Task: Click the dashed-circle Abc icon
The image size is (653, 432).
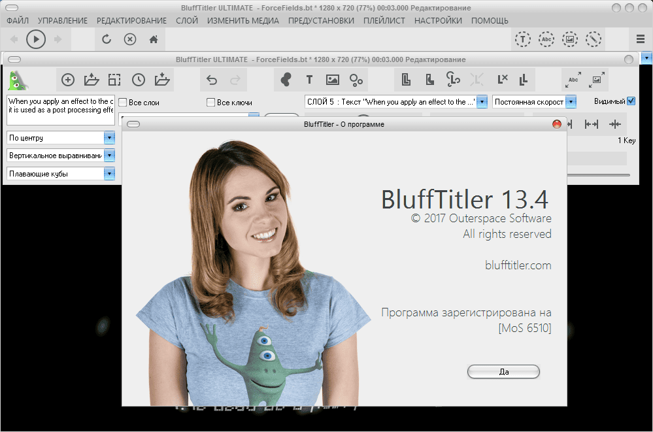Action: point(546,39)
